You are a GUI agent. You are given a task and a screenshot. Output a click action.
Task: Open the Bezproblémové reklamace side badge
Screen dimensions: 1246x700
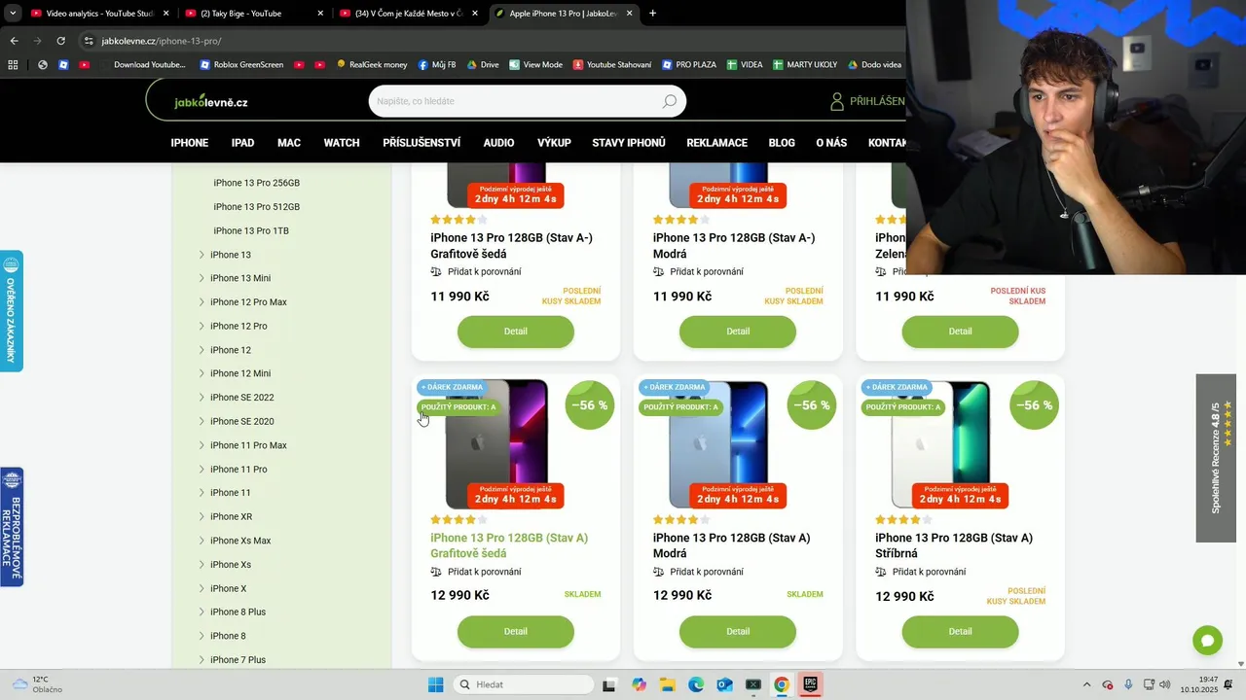(x=12, y=527)
